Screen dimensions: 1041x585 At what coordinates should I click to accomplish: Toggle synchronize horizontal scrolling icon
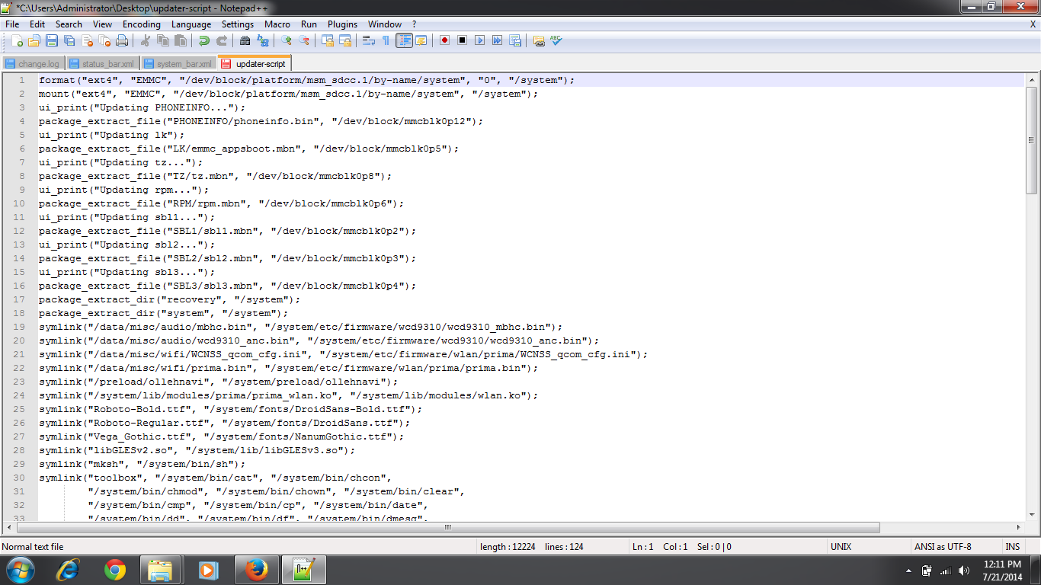344,40
